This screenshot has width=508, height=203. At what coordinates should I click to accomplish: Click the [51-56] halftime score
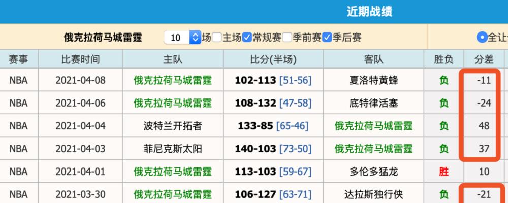pyautogui.click(x=296, y=80)
